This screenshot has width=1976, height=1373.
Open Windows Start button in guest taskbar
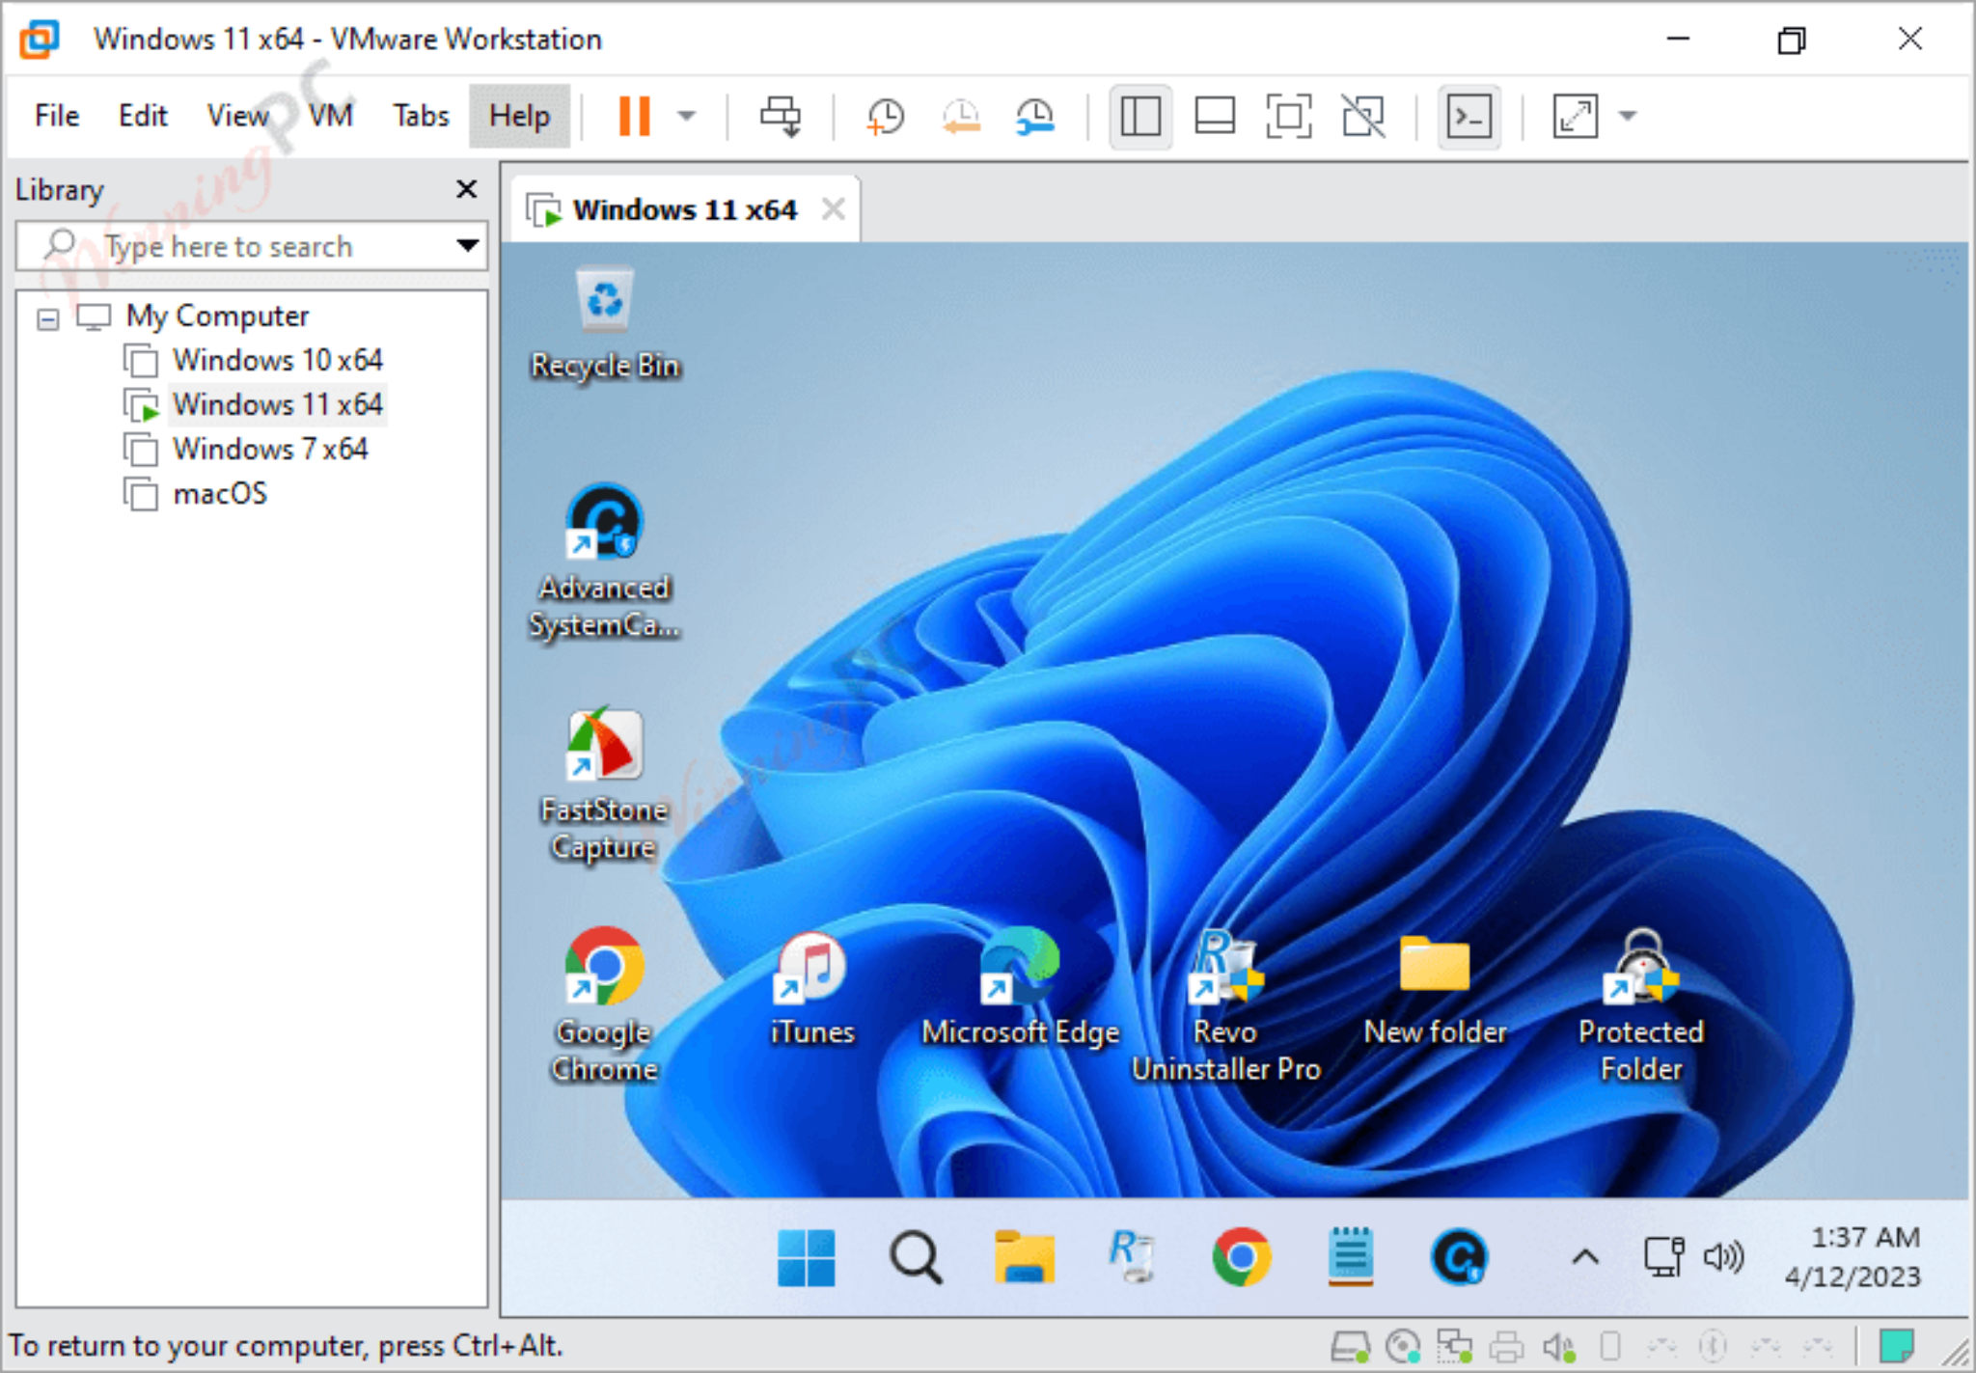click(x=806, y=1257)
